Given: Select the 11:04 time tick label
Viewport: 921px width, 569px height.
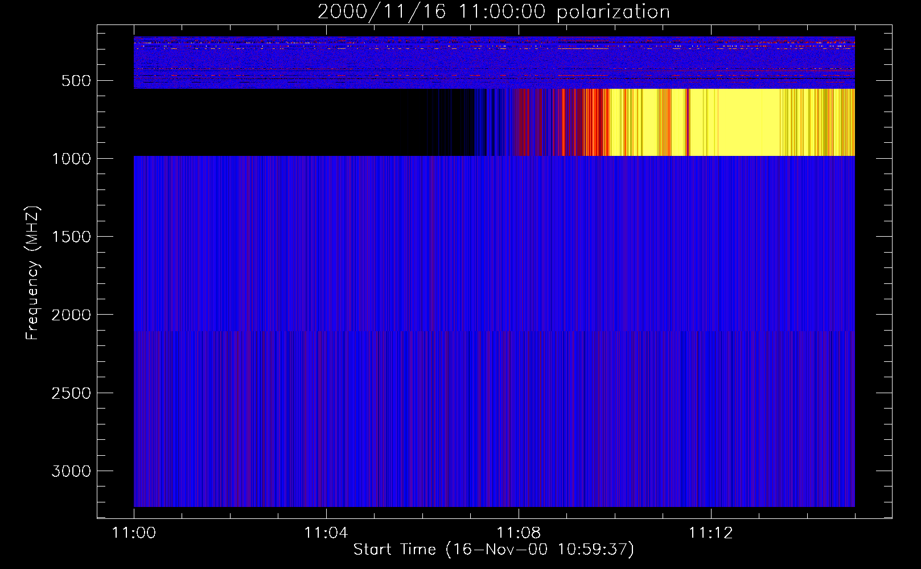Looking at the screenshot, I should [326, 533].
